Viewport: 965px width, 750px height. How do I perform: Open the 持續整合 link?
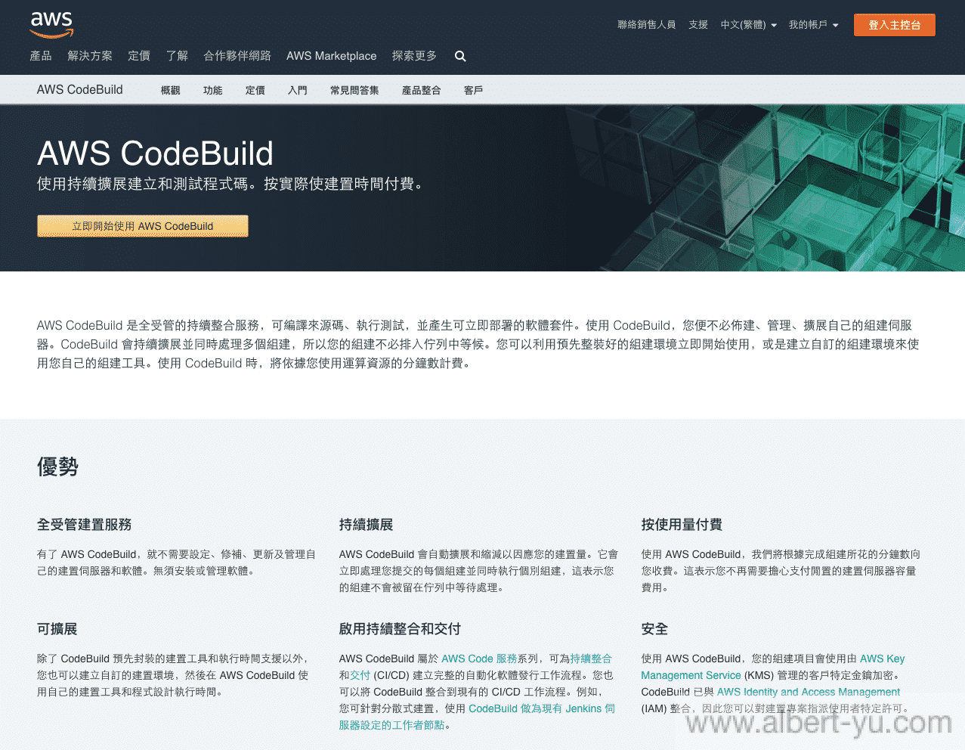tap(591, 659)
